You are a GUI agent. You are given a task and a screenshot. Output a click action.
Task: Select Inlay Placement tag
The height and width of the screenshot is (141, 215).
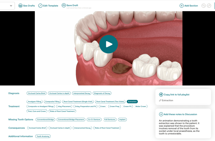point(64,106)
